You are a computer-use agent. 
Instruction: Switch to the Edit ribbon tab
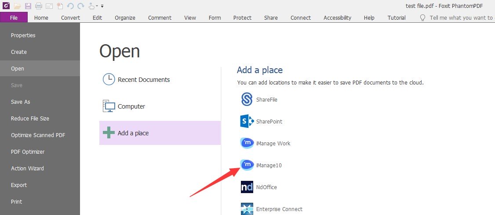tap(97, 18)
